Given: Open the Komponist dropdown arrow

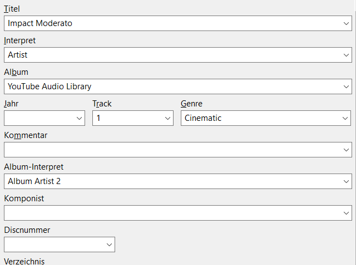Looking at the screenshot, I should click(346, 213).
